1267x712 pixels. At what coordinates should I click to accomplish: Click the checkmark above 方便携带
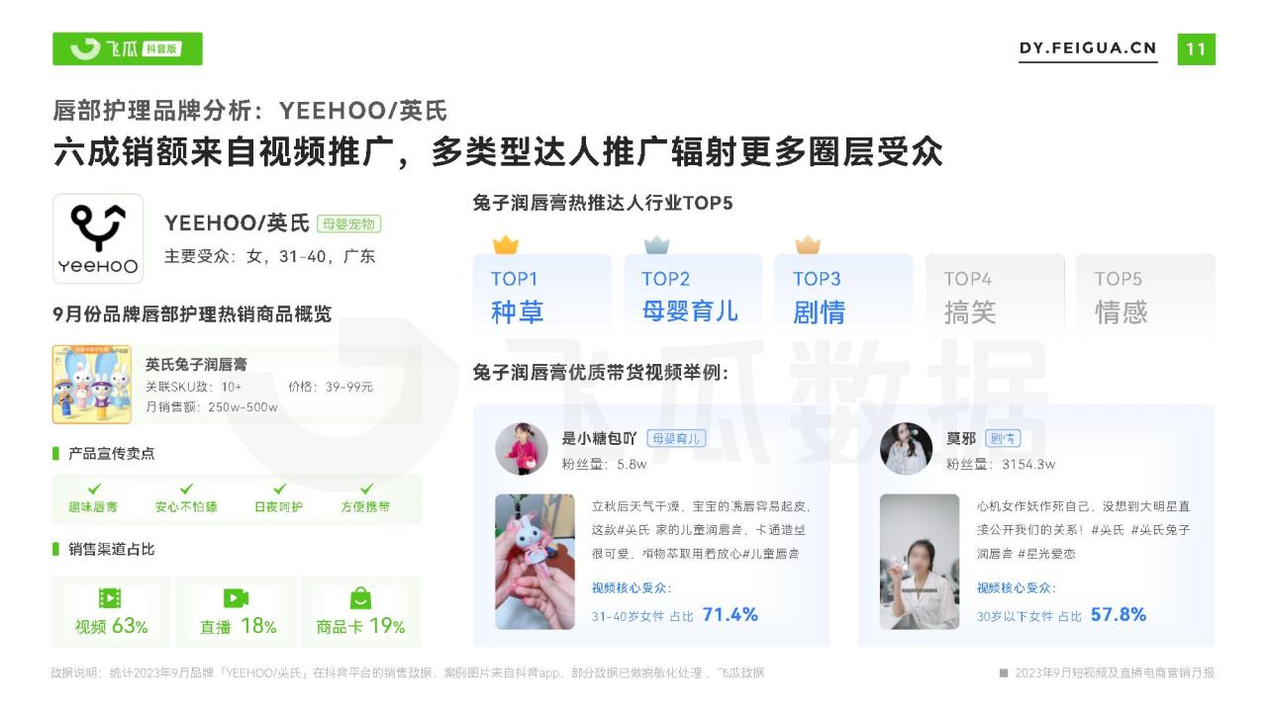coord(366,489)
